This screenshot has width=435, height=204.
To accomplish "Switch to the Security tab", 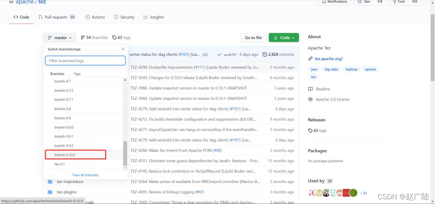I will click(x=124, y=17).
